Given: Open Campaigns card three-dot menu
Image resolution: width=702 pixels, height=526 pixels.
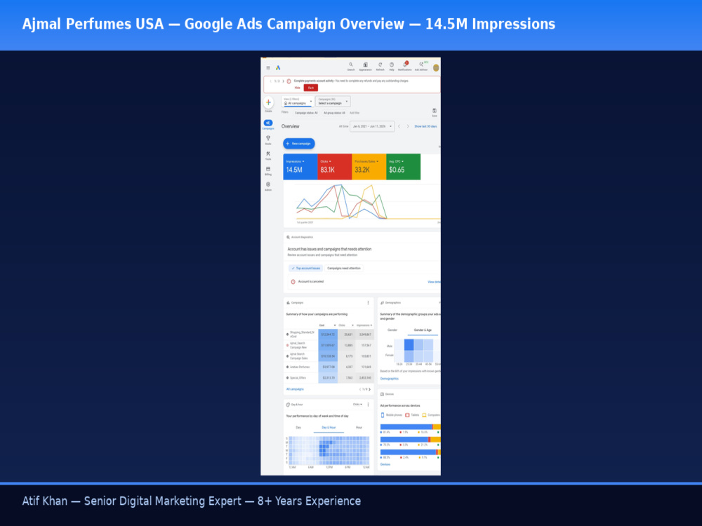Looking at the screenshot, I should pyautogui.click(x=369, y=303).
